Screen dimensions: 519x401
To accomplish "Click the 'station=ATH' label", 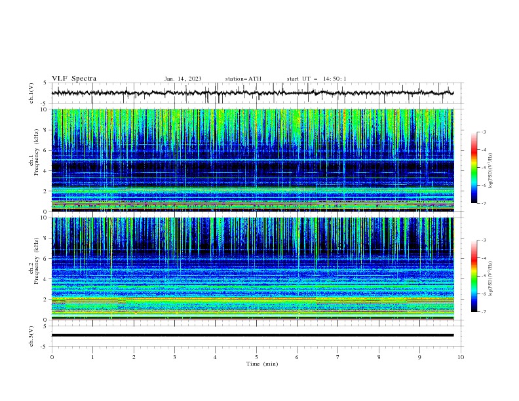I will (243, 79).
